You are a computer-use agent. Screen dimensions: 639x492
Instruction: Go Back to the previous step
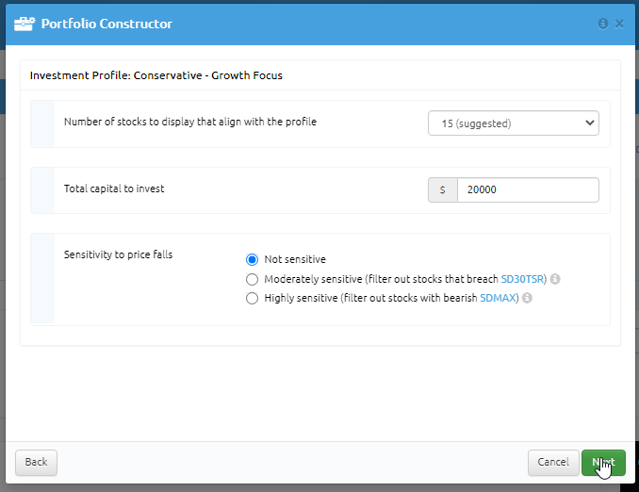click(36, 462)
